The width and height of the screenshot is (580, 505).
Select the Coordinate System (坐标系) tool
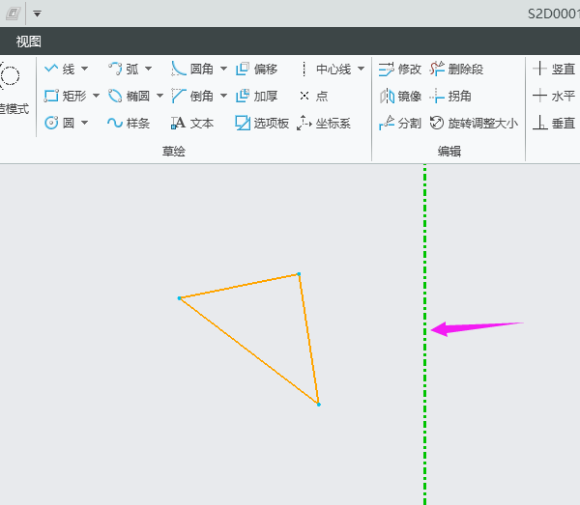323,123
